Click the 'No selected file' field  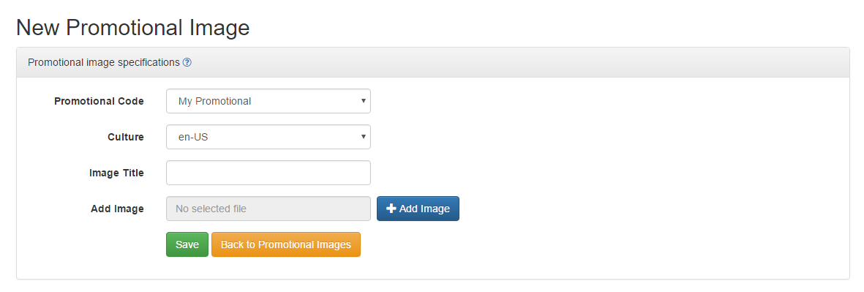click(268, 209)
